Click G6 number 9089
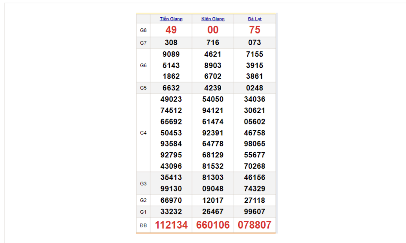Image resolution: width=406 pixels, height=243 pixels. [x=171, y=54]
